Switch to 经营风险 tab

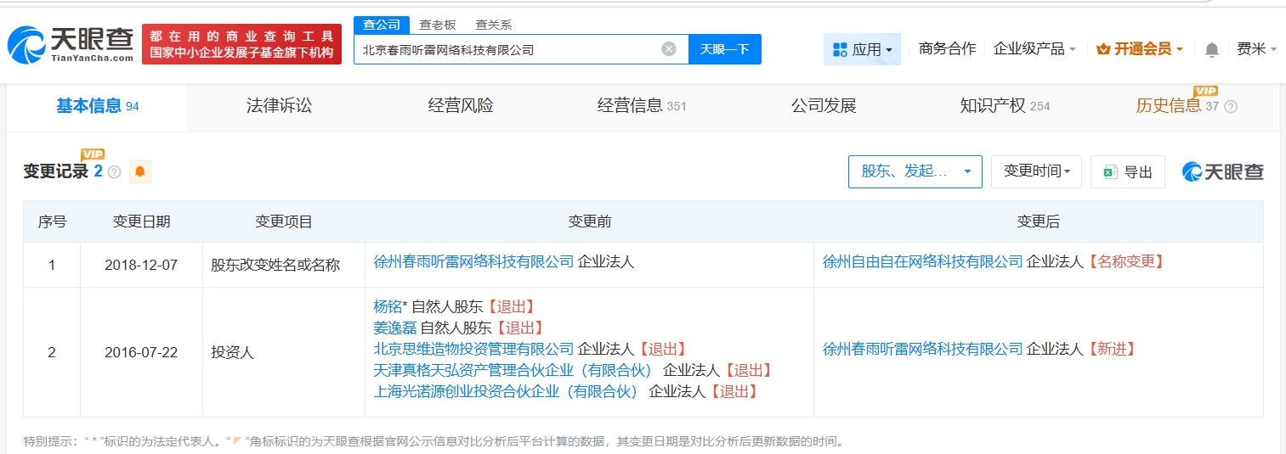461,106
